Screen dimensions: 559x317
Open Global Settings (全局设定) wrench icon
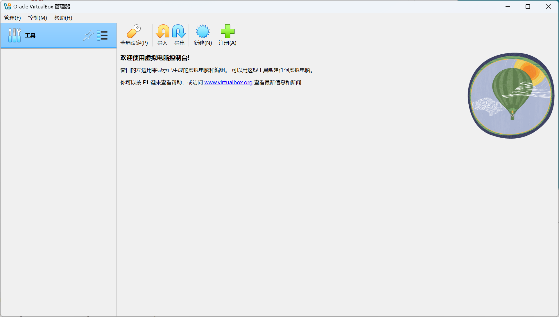coord(134,31)
